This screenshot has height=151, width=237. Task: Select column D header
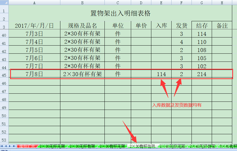click(x=141, y=3)
